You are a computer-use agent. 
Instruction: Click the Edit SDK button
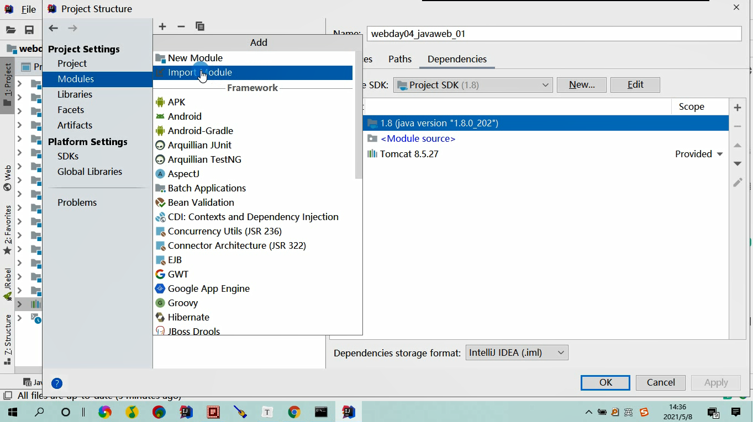635,84
